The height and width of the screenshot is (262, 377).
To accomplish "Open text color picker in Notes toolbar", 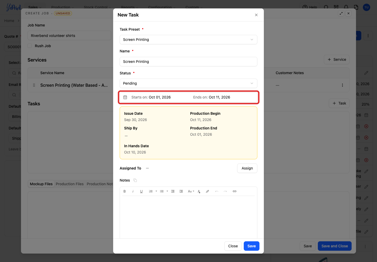I will point(199,191).
